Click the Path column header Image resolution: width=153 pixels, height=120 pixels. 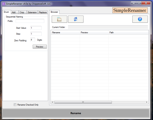128,32
